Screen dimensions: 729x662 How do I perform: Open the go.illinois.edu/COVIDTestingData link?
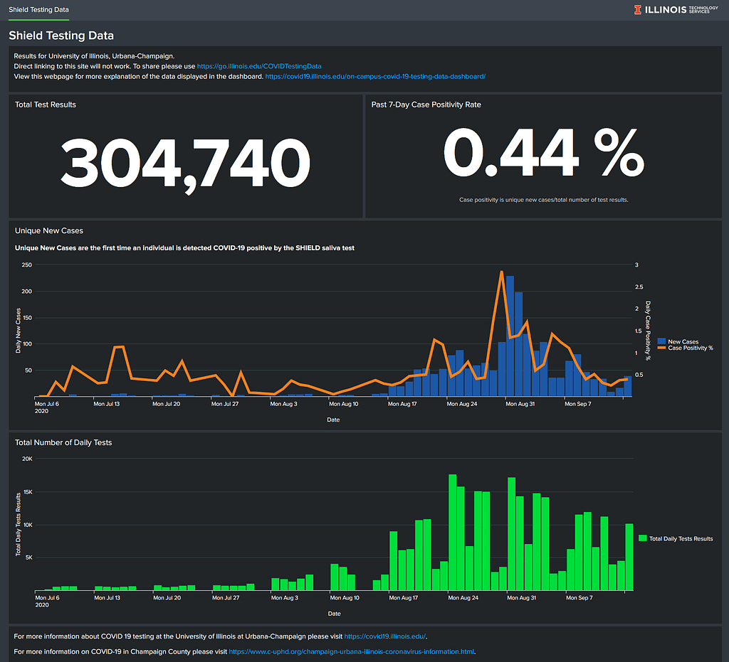point(259,66)
